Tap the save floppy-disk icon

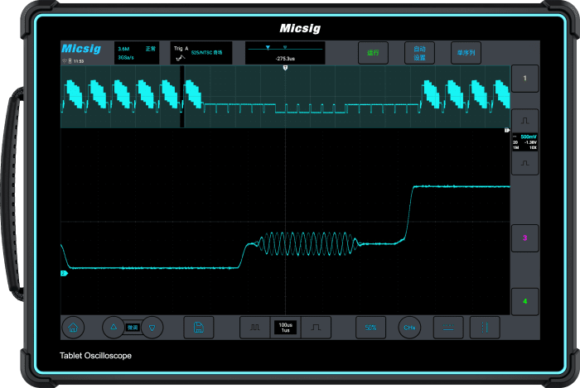point(199,328)
